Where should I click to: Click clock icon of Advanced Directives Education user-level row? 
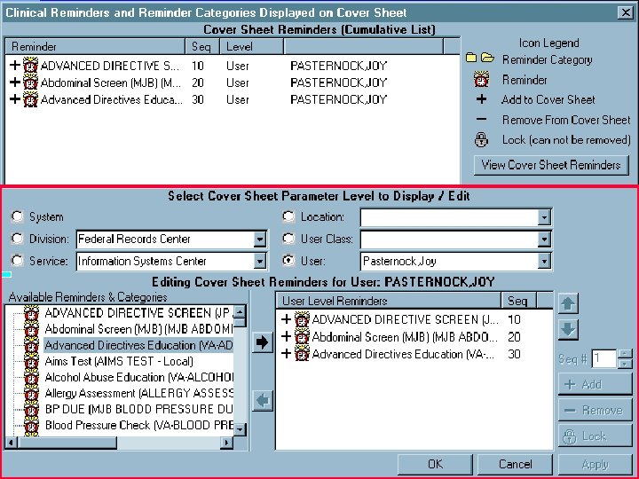pyautogui.click(x=302, y=354)
